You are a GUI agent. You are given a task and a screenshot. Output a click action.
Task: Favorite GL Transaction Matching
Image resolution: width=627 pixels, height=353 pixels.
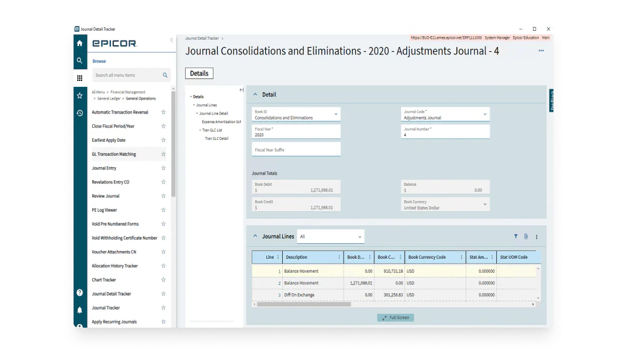tap(163, 154)
